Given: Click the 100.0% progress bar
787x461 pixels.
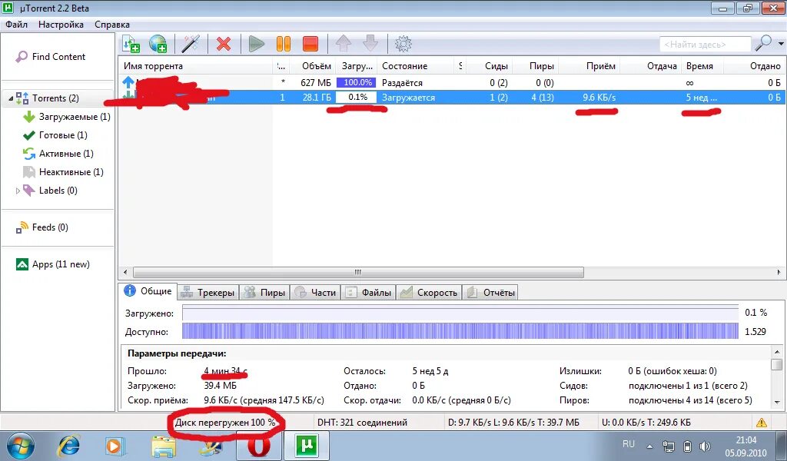Looking at the screenshot, I should 357,83.
